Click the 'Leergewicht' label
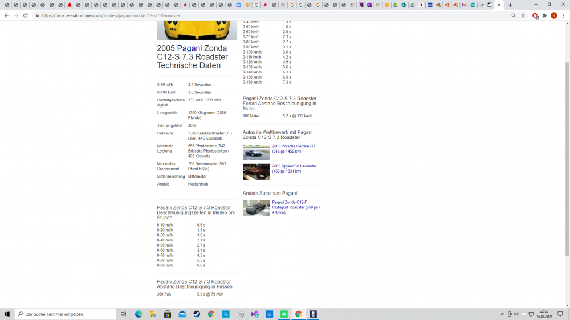570x320 pixels. [x=167, y=113]
